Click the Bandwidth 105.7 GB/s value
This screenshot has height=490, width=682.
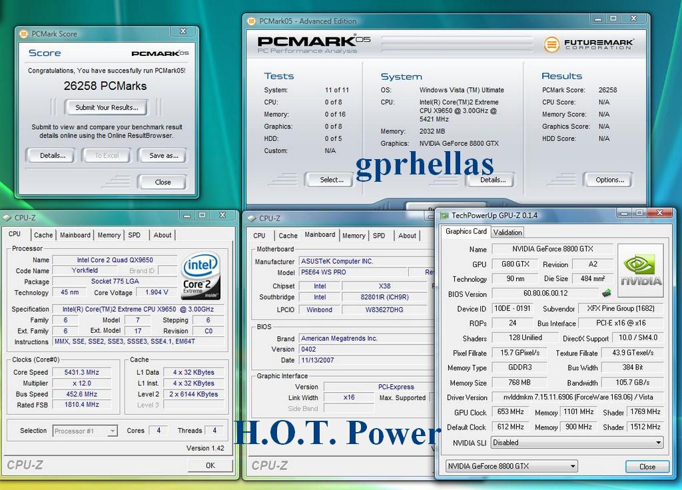[x=633, y=383]
